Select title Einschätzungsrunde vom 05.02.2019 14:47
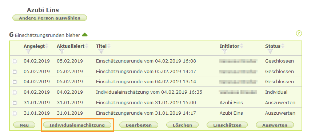311x140 pixels. tap(146, 71)
